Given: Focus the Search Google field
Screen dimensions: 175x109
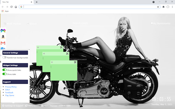Looking at the screenshot, I should (x=95, y=23).
